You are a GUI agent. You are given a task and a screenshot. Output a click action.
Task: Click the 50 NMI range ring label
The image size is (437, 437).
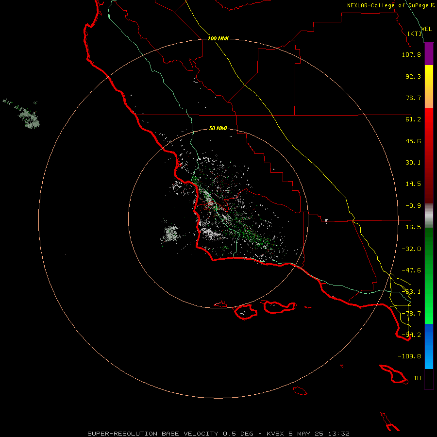pyautogui.click(x=218, y=128)
